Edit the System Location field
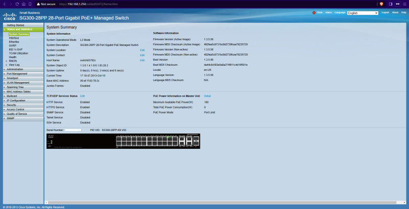 tap(142, 50)
